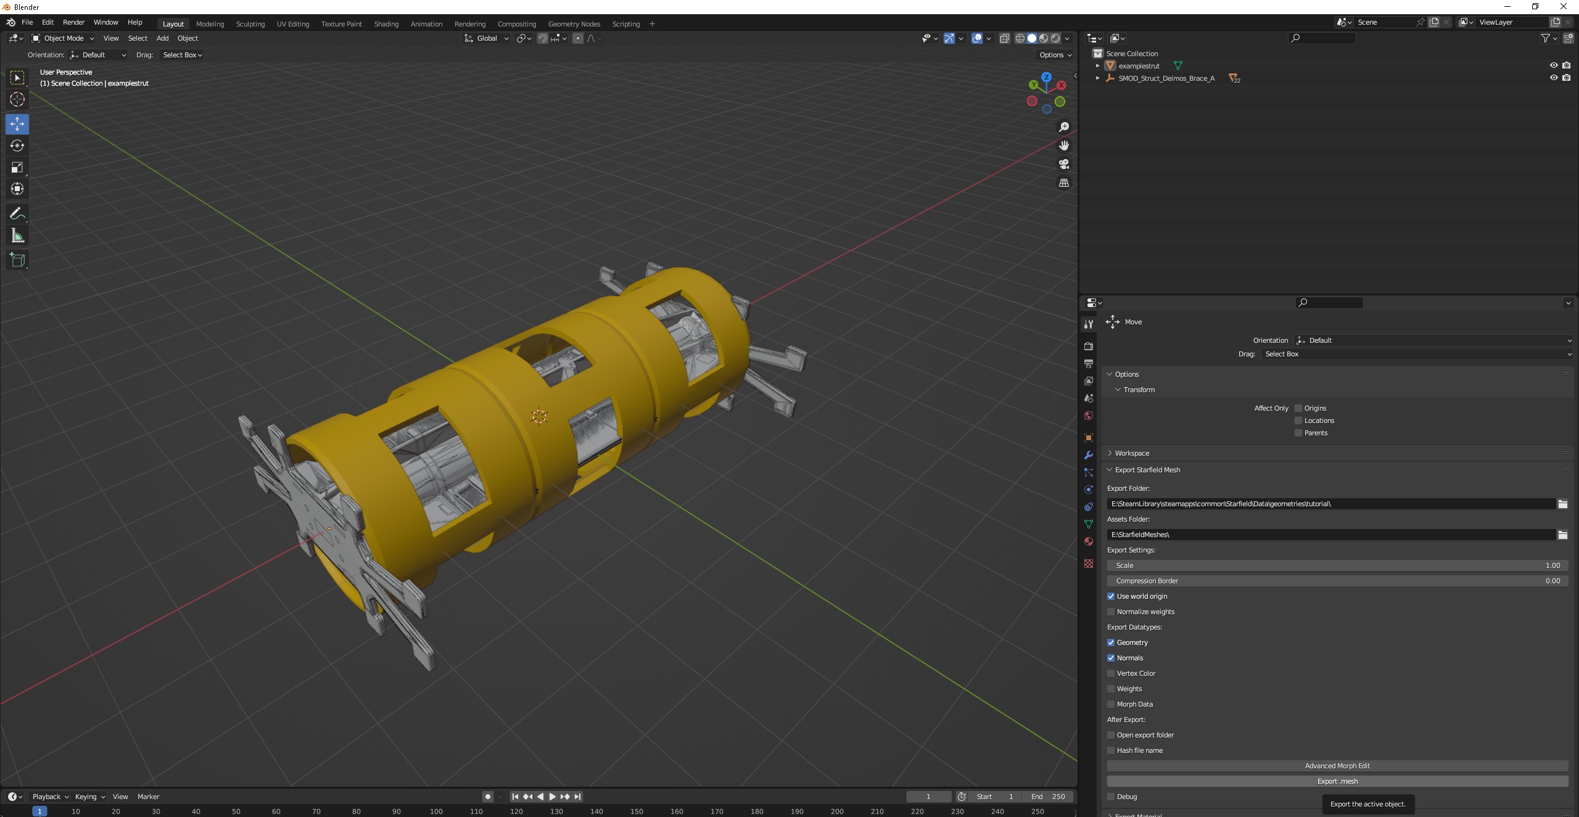This screenshot has height=817, width=1579.
Task: Switch to the Modeling workspace tab
Action: (x=210, y=24)
